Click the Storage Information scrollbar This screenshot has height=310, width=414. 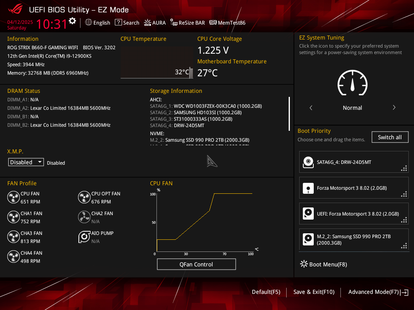pos(289,113)
